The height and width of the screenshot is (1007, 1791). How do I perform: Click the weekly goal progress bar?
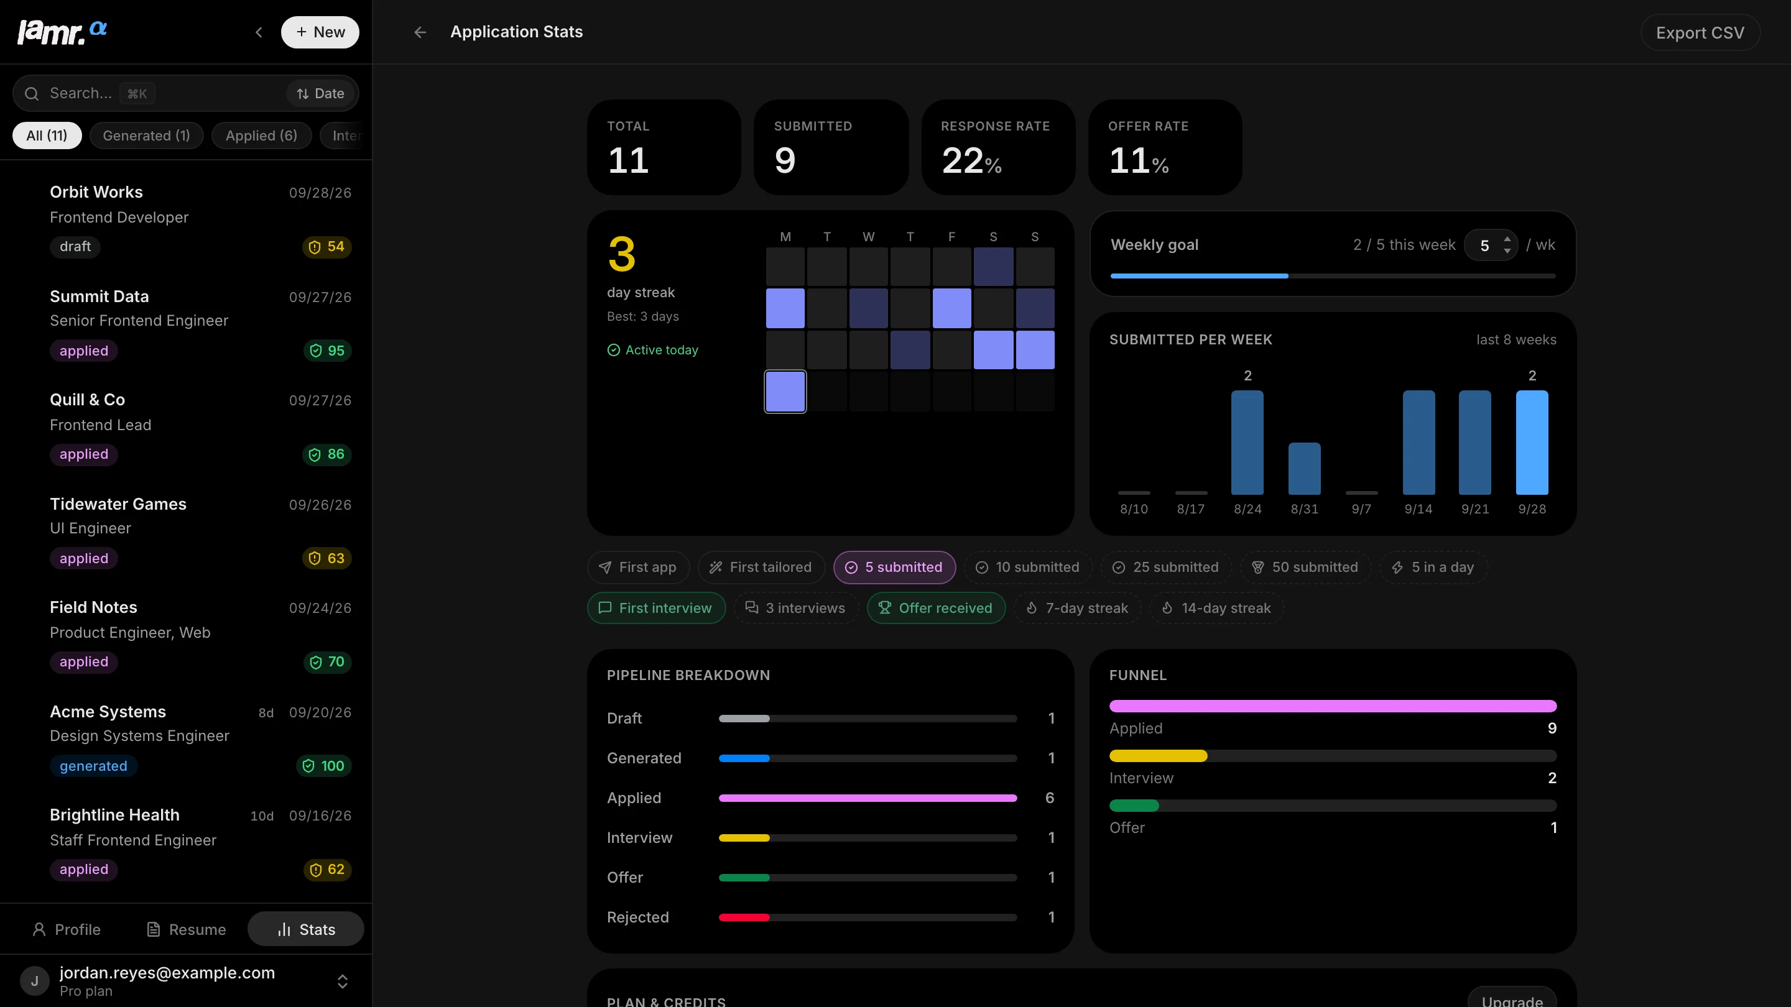tap(1333, 276)
